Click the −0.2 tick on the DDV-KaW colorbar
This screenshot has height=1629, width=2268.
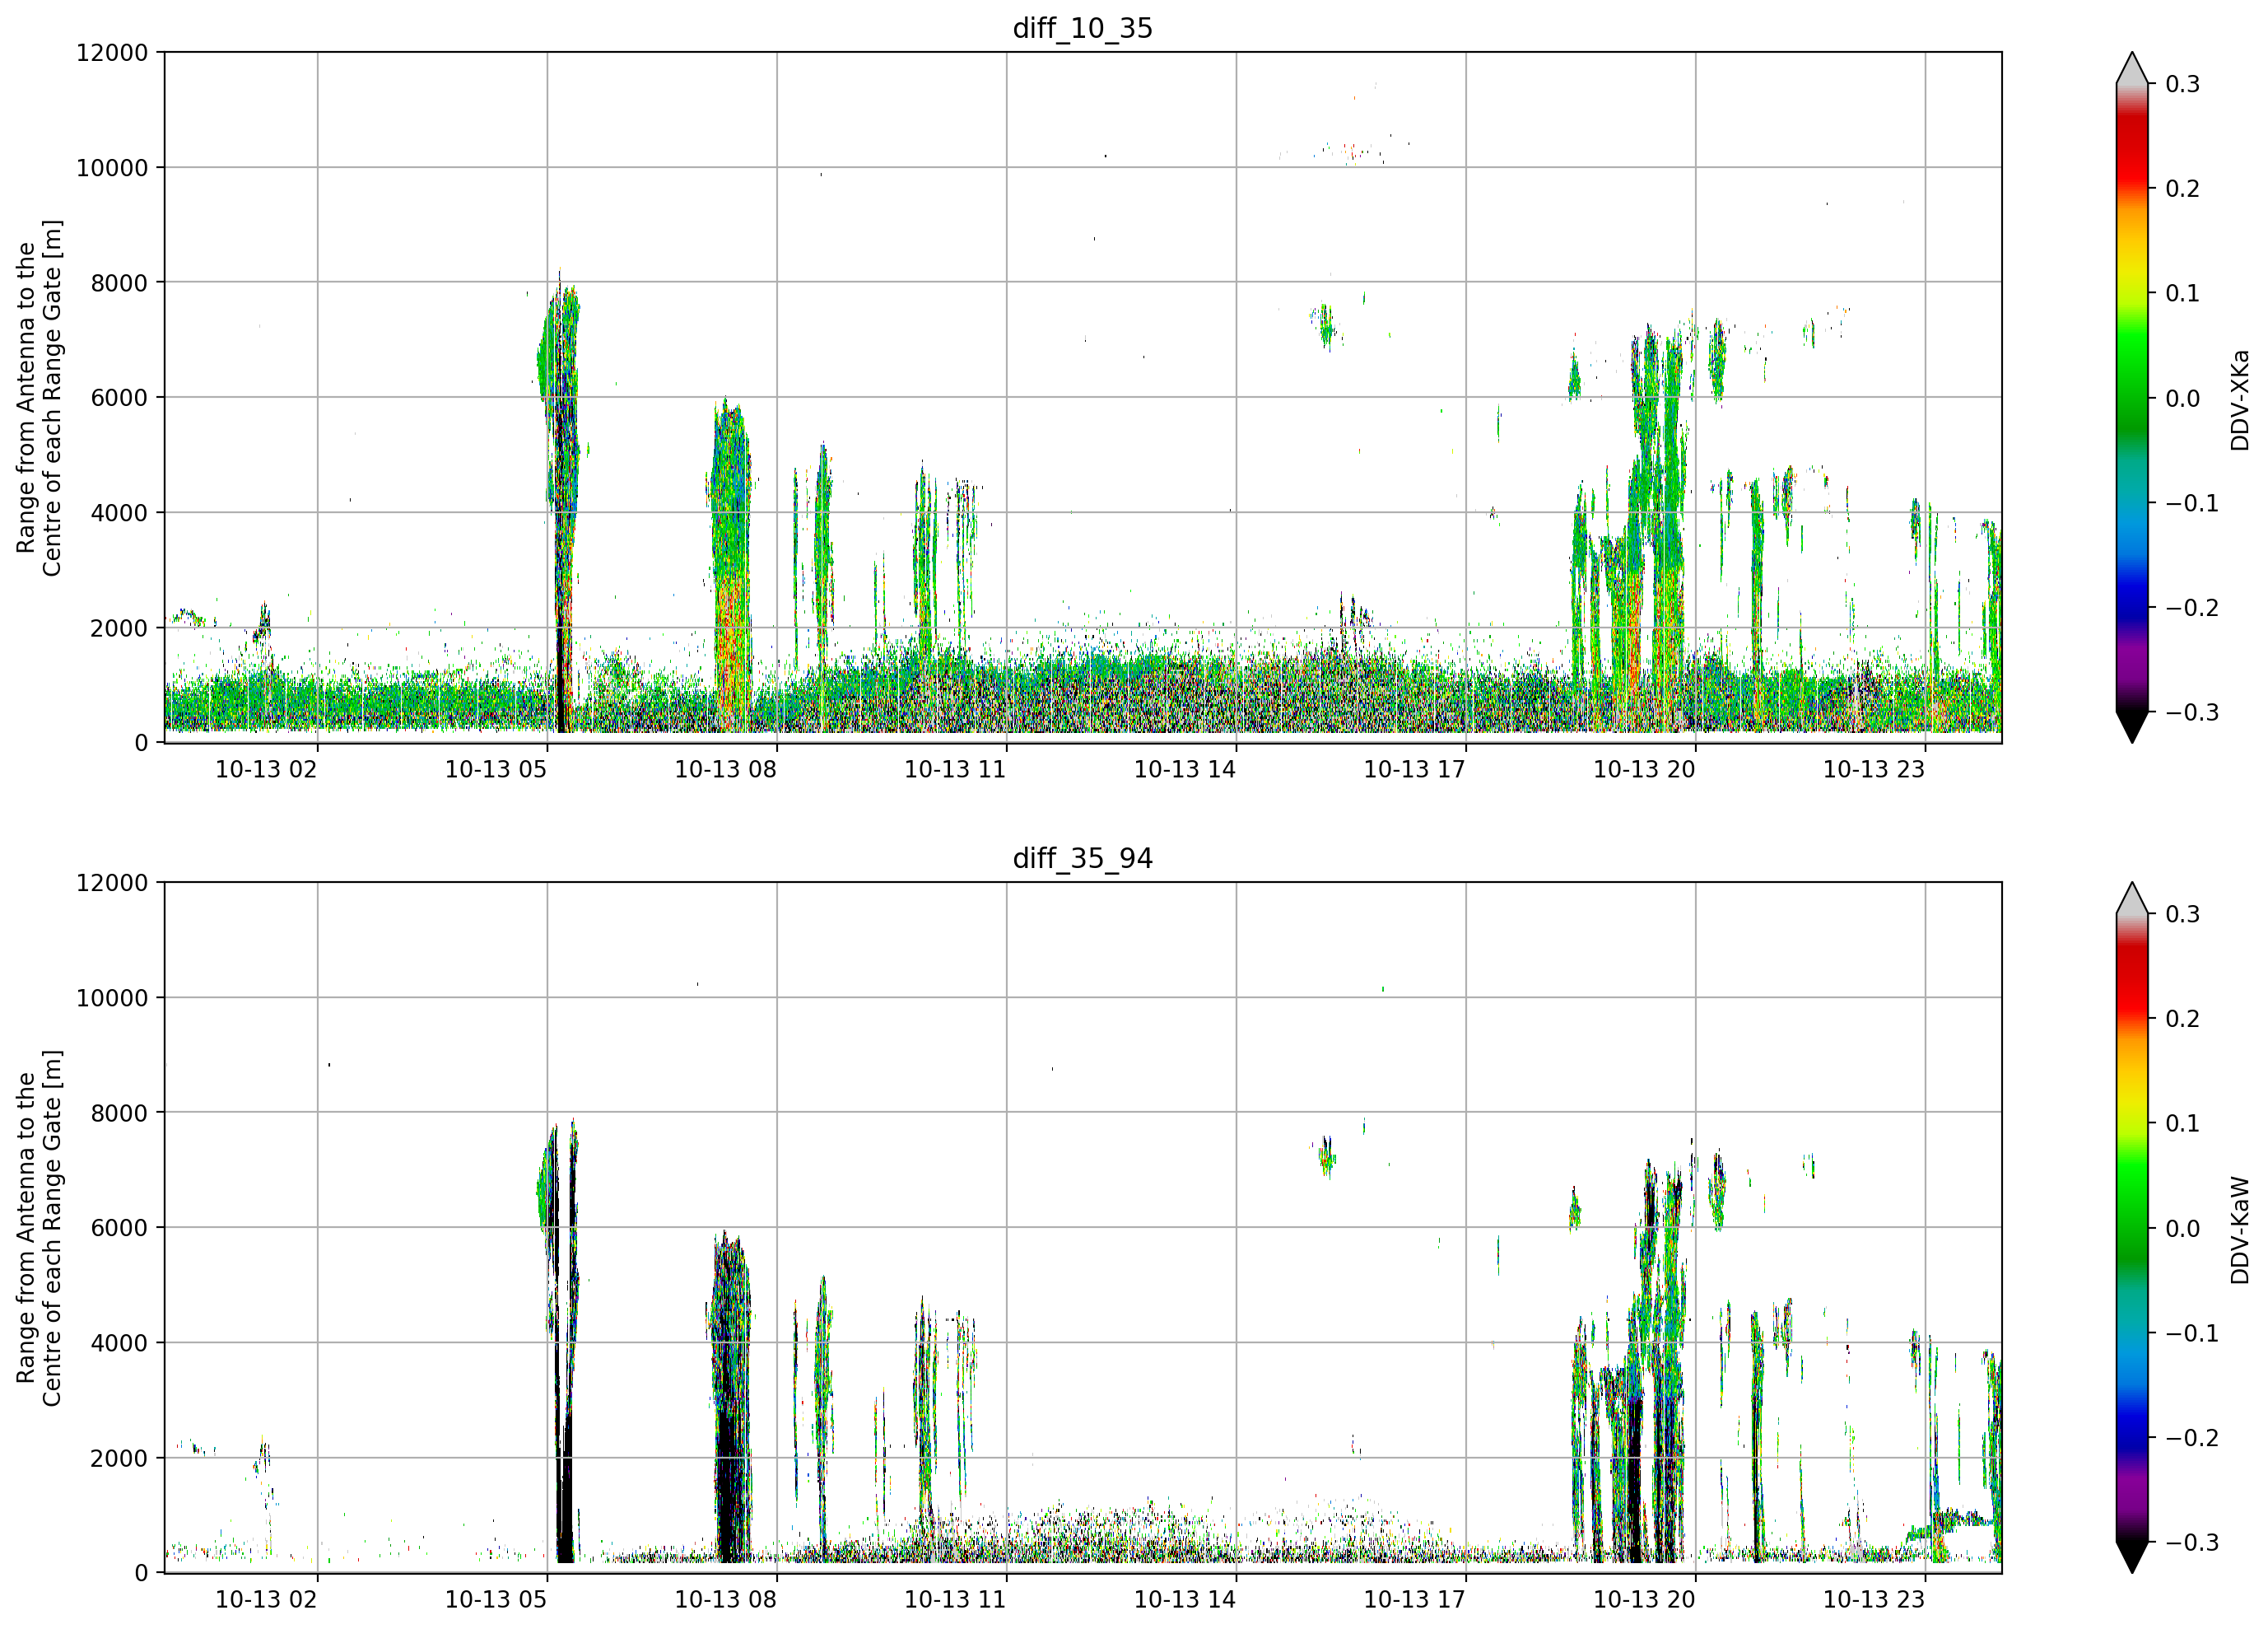pyautogui.click(x=2192, y=1438)
